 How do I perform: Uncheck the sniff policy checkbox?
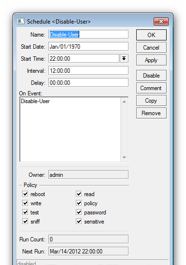[x=25, y=221]
